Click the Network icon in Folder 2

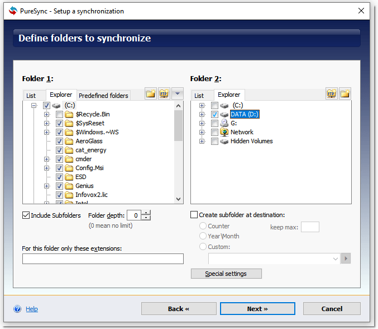coord(224,132)
